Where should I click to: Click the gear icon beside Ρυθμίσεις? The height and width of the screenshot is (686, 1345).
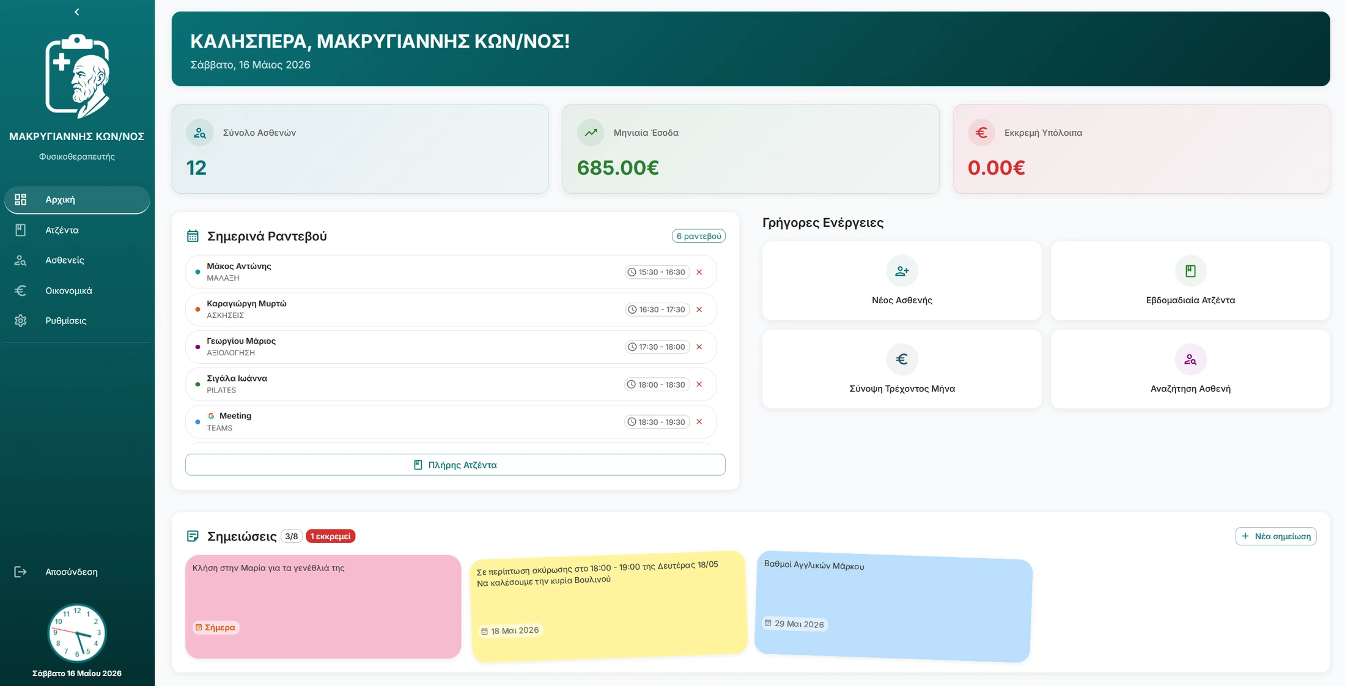[x=21, y=320]
